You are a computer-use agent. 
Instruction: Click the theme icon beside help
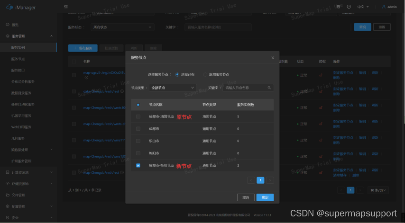339,7
